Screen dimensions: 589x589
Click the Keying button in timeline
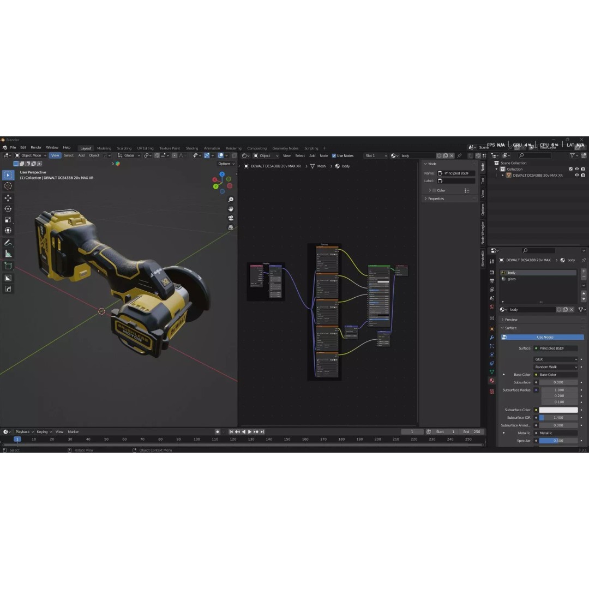tap(44, 432)
